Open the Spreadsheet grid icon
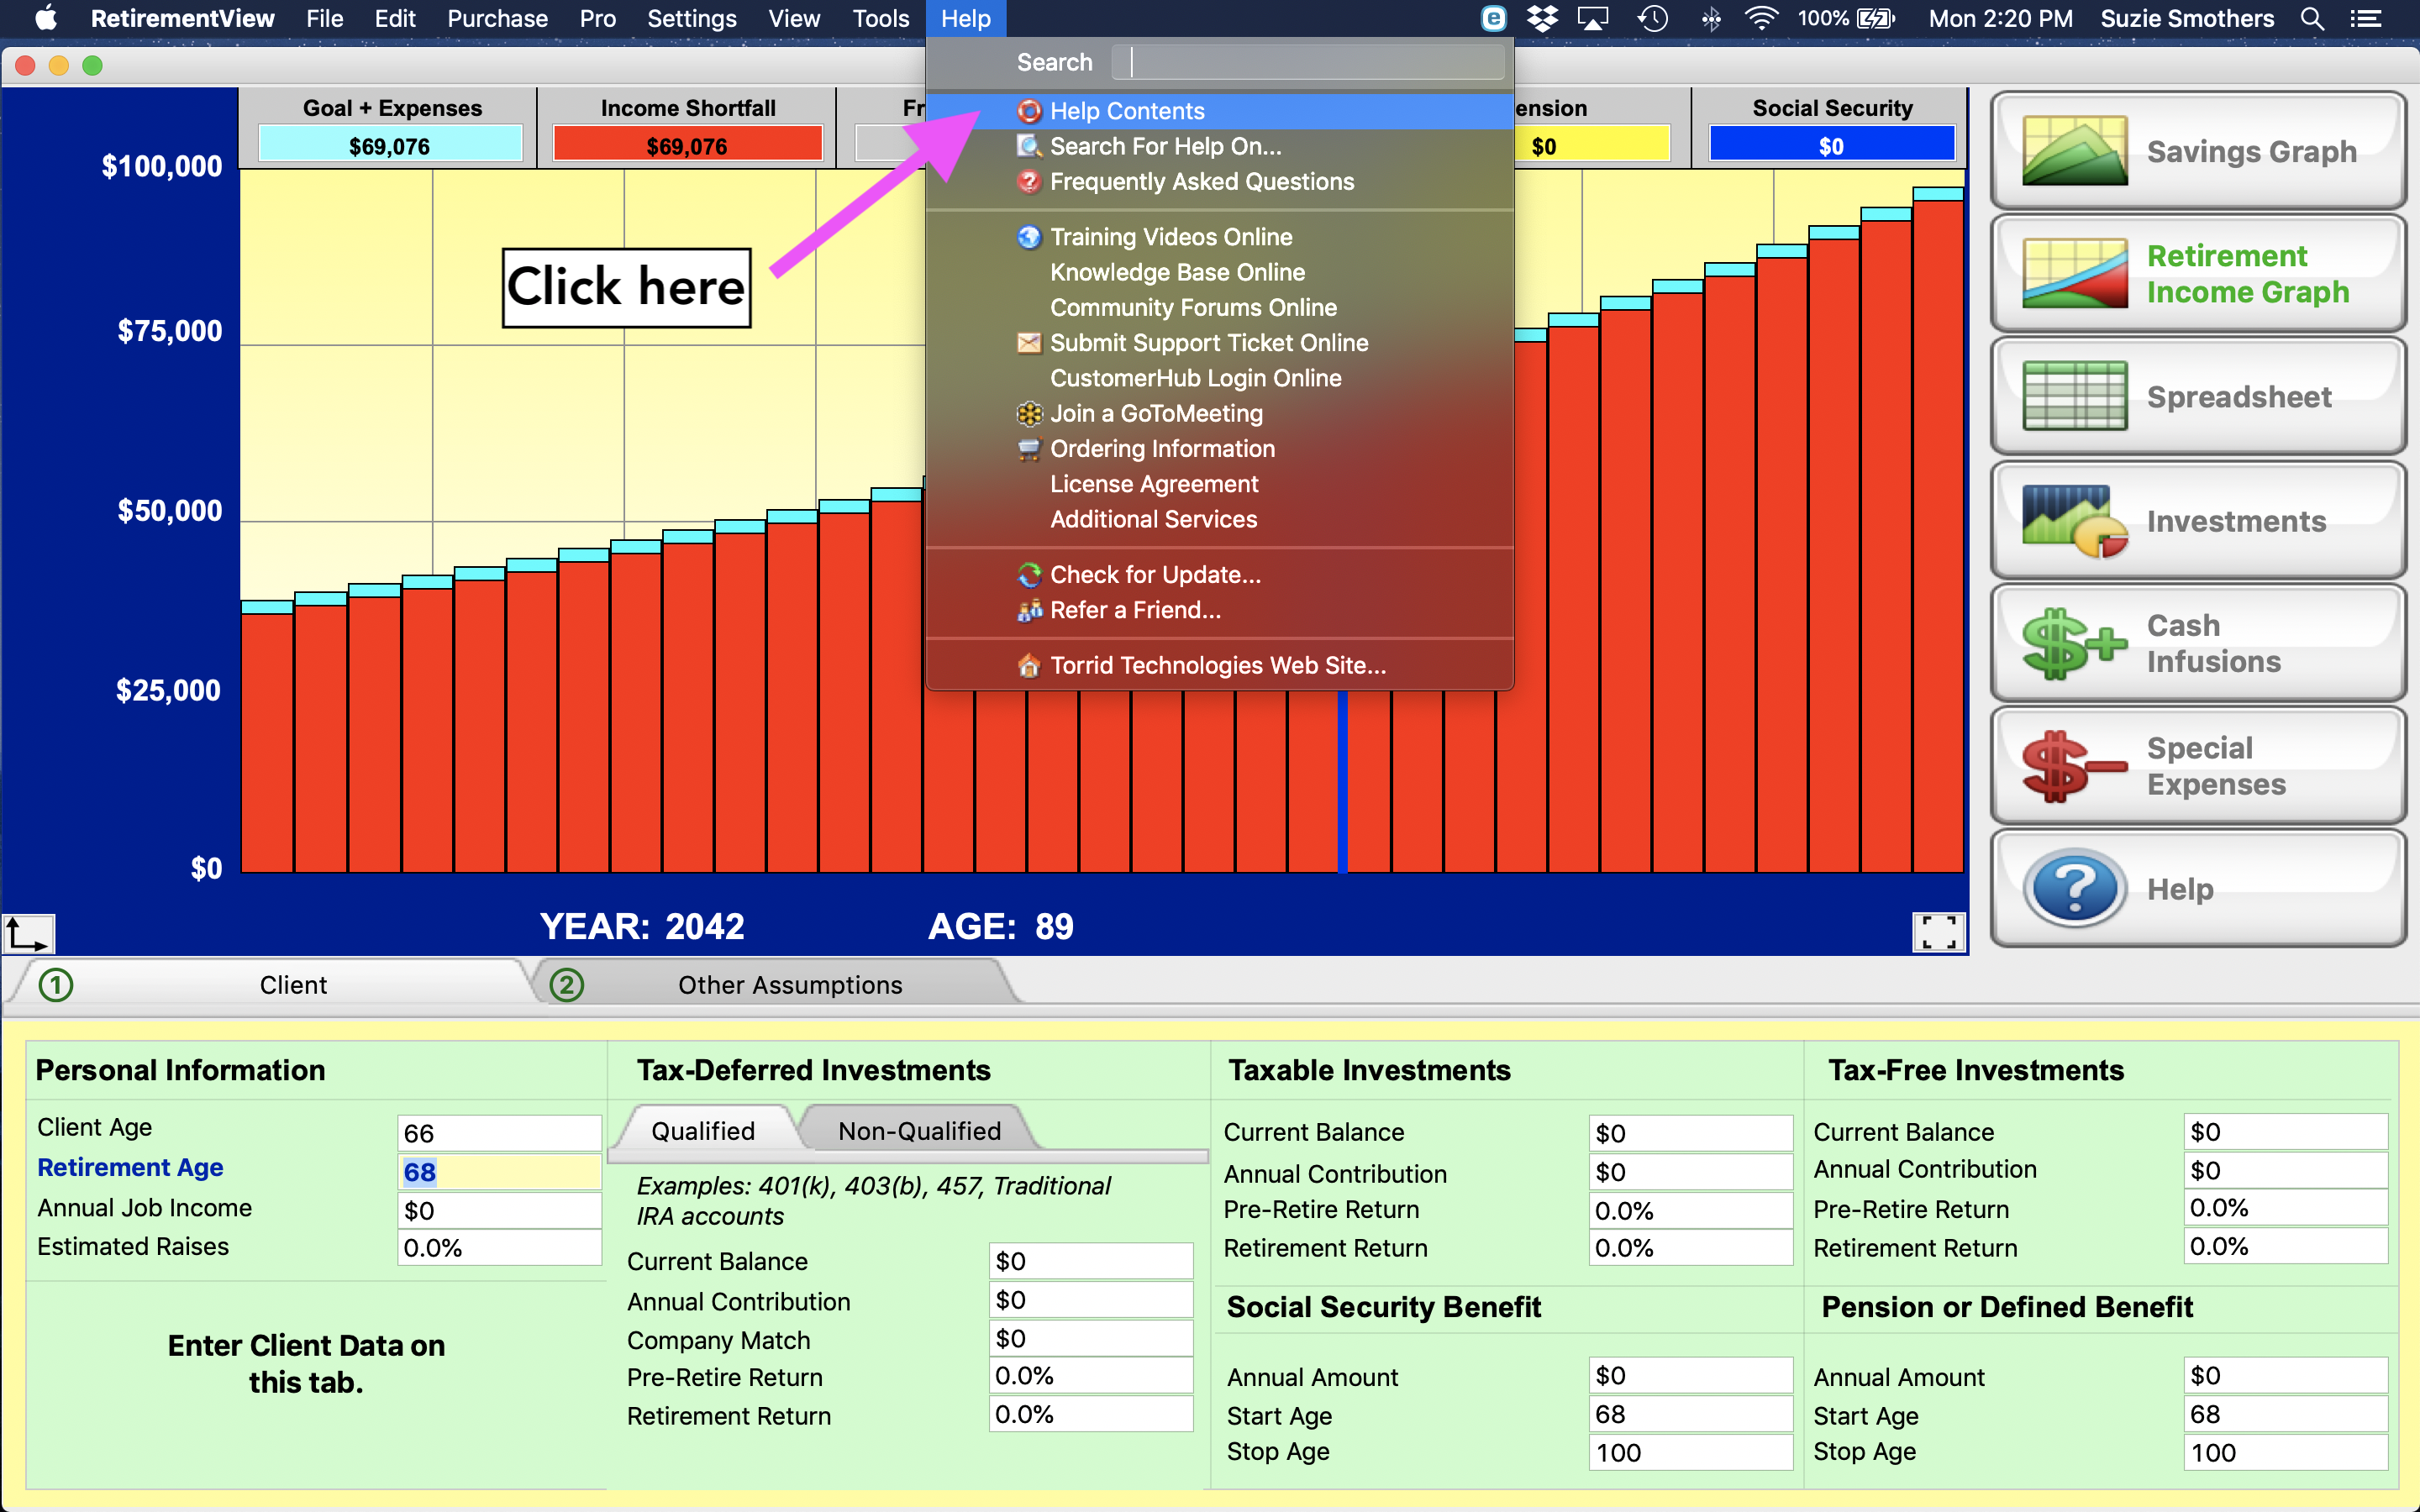Screen dimensions: 2420x1512 2074,396
